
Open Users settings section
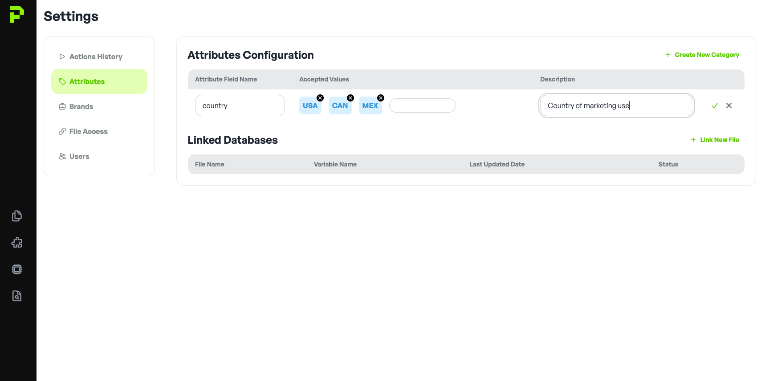[x=79, y=156]
